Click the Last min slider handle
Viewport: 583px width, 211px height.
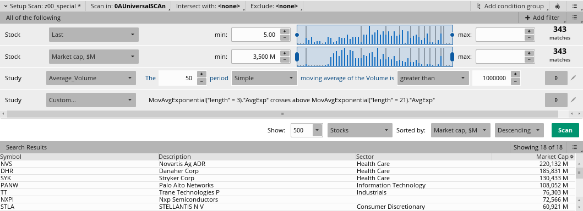(x=297, y=35)
